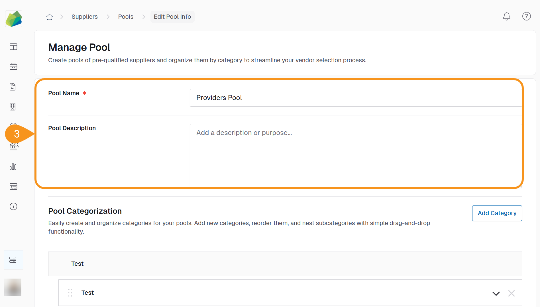Grab the Test subcategory drag handle
This screenshot has width=540, height=307.
pyautogui.click(x=70, y=293)
